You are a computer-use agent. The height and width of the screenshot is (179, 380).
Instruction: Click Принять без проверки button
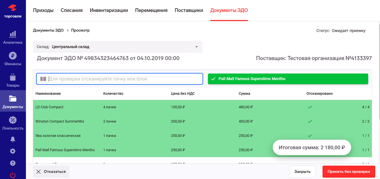click(x=349, y=172)
